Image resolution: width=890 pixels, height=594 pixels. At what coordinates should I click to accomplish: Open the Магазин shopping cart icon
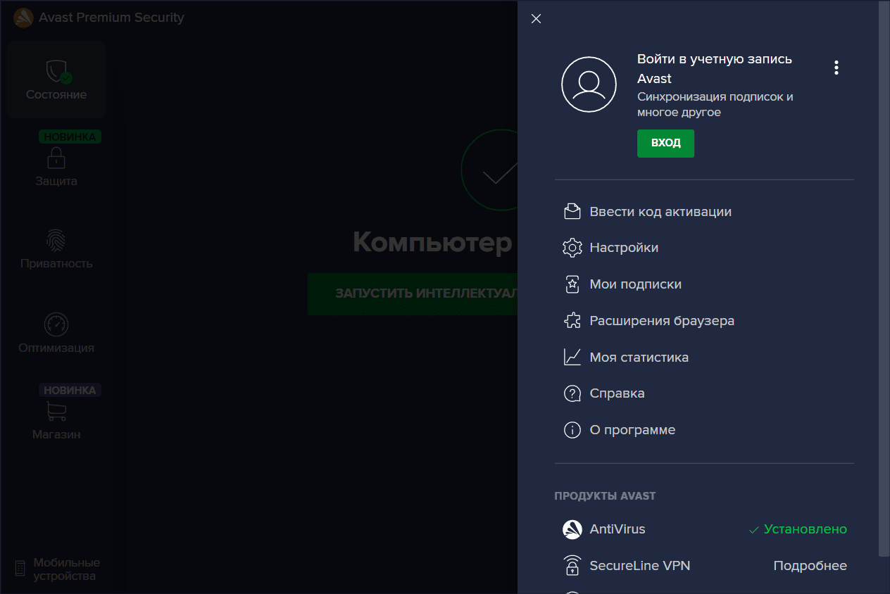click(x=56, y=411)
